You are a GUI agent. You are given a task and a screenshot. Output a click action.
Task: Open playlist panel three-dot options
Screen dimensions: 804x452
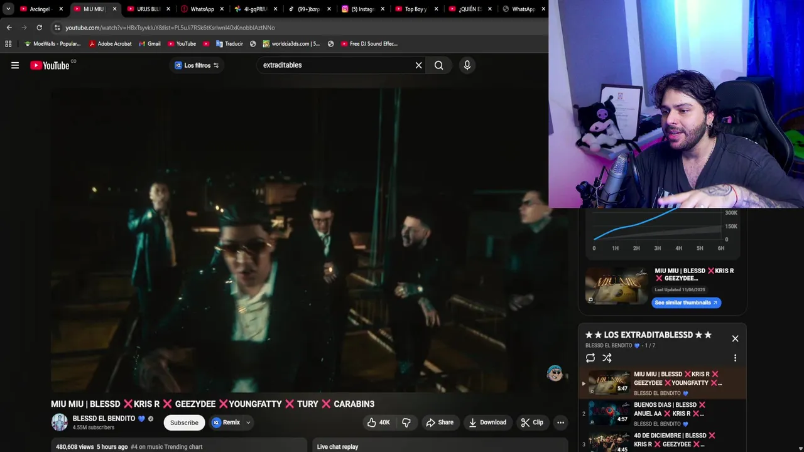click(735, 358)
